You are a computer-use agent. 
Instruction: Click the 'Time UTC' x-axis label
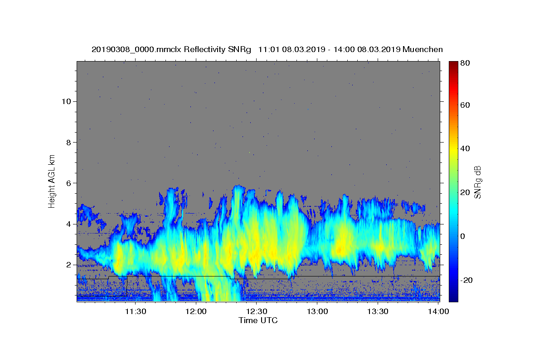pos(258,320)
